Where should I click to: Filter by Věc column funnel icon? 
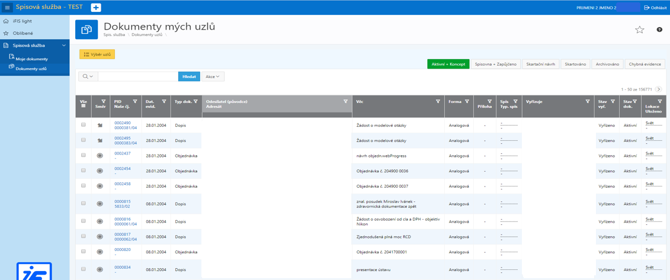coord(438,102)
